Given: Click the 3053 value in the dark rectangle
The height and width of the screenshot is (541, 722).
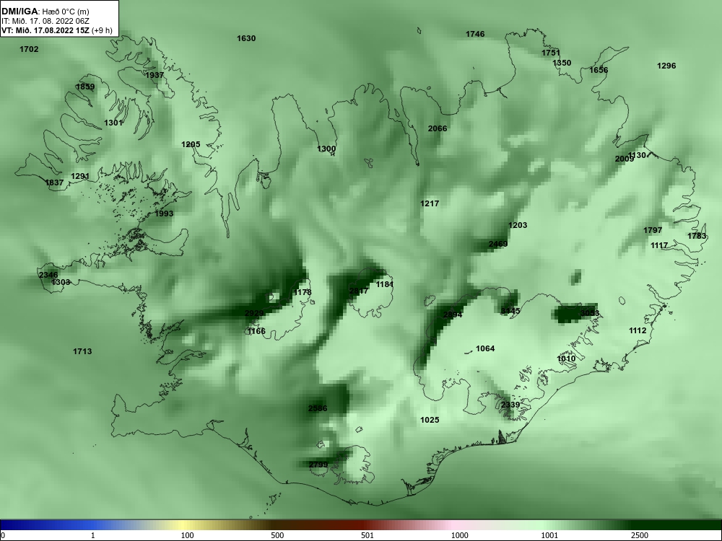Looking at the screenshot, I should (x=590, y=313).
